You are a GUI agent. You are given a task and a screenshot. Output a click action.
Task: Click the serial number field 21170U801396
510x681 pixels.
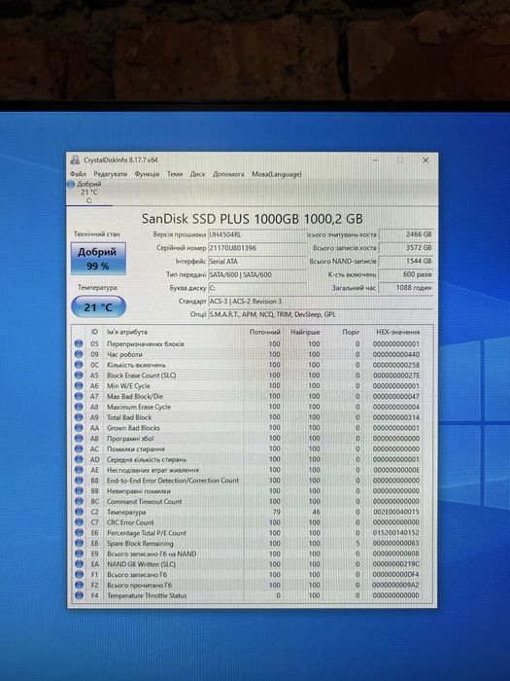(257, 248)
